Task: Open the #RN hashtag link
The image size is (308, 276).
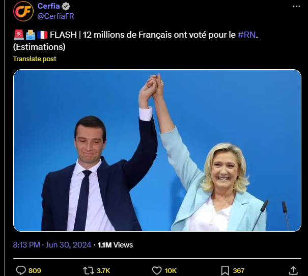Action: point(247,35)
